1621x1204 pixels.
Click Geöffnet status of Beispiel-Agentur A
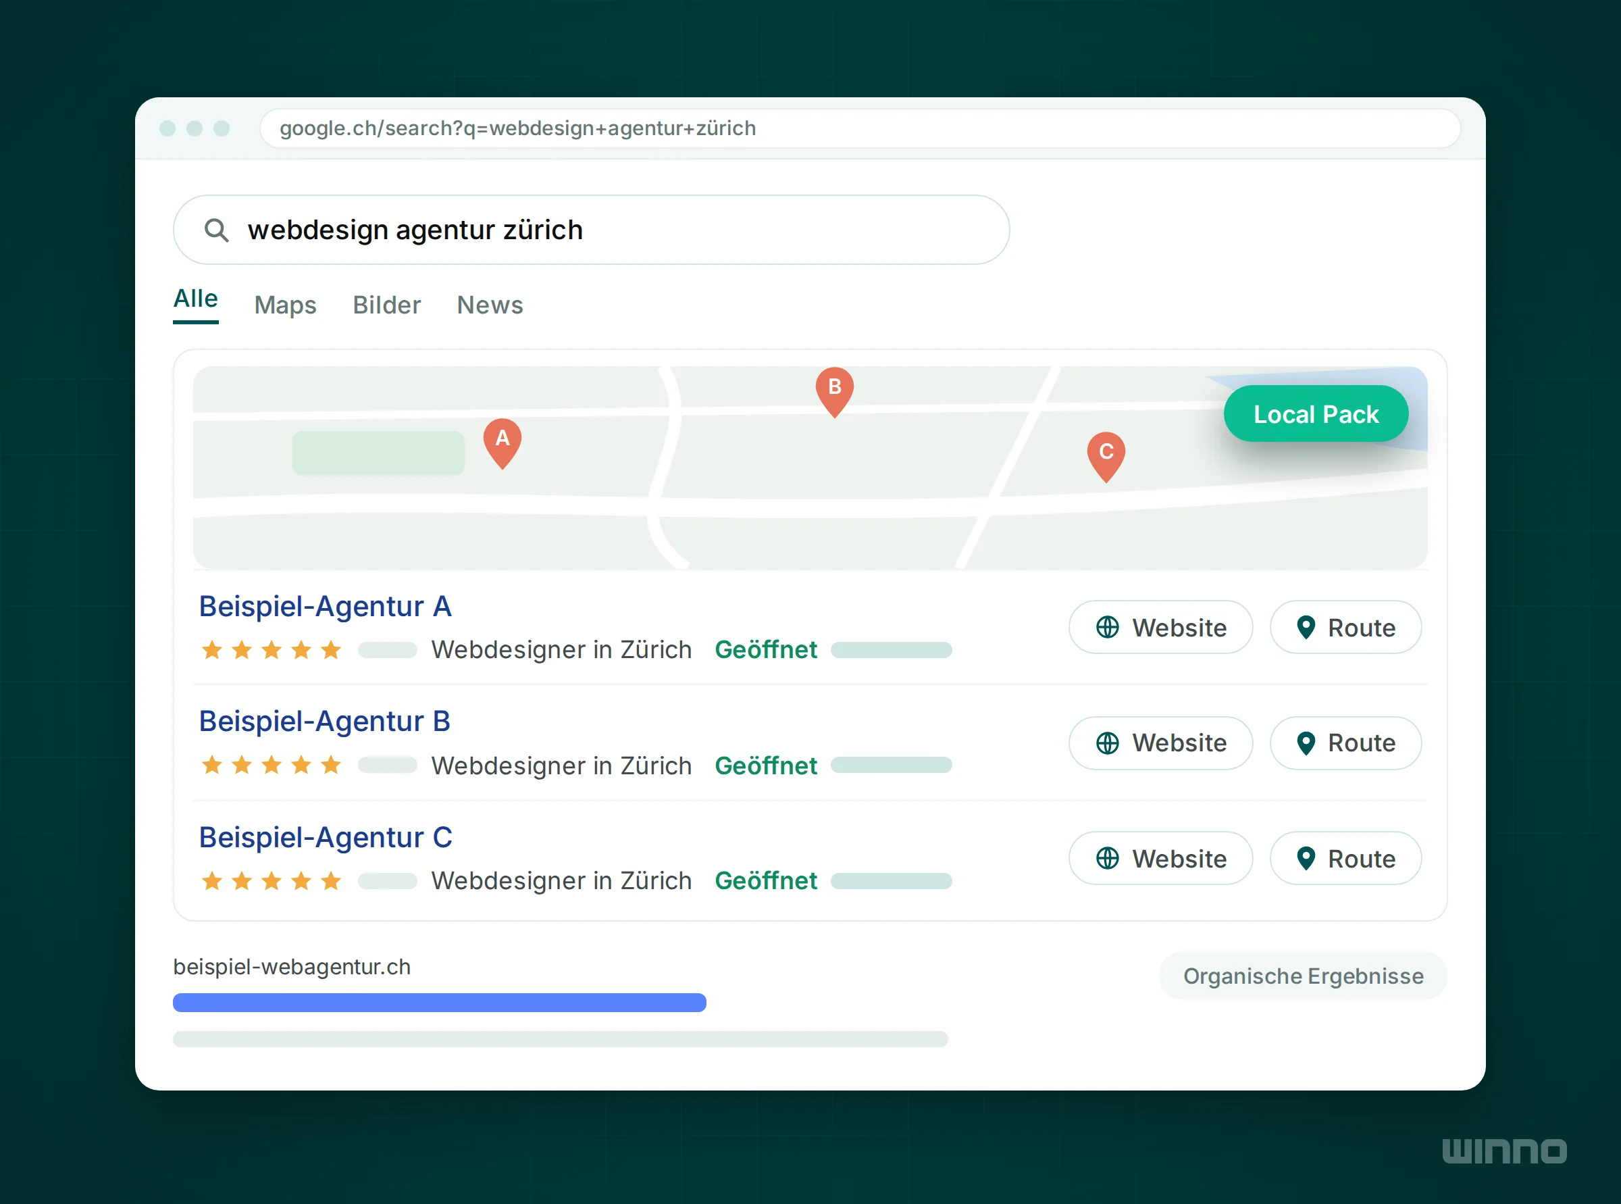766,649
